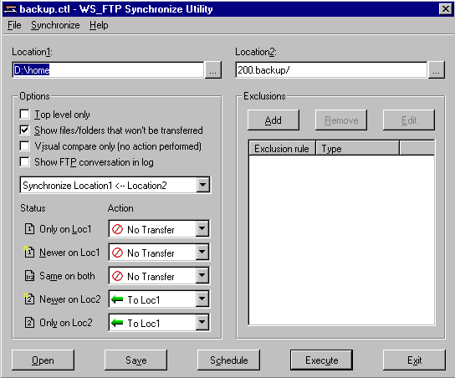Open the Only on Loc2 action dropdown
Screen dimensions: 455x378
(202, 323)
